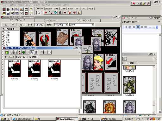Click the red potion flask icon in card window
This screenshot has width=162, height=121.
pyautogui.click(x=19, y=52)
